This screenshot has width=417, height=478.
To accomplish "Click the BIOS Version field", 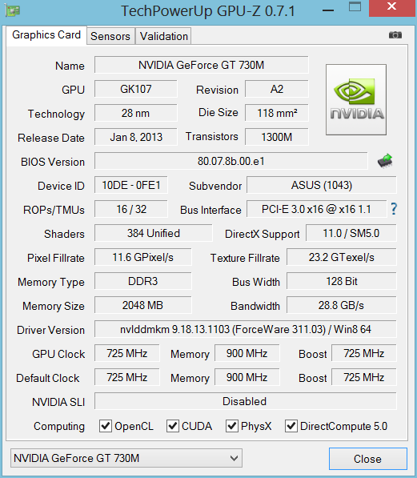I will coord(231,161).
